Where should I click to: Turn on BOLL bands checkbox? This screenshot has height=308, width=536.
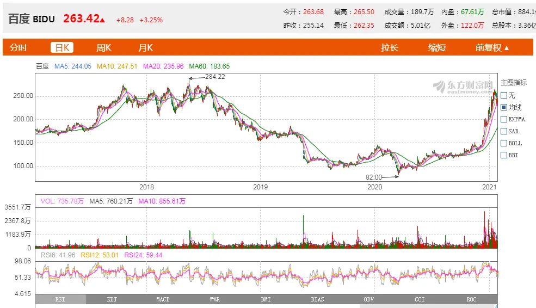[x=503, y=143]
